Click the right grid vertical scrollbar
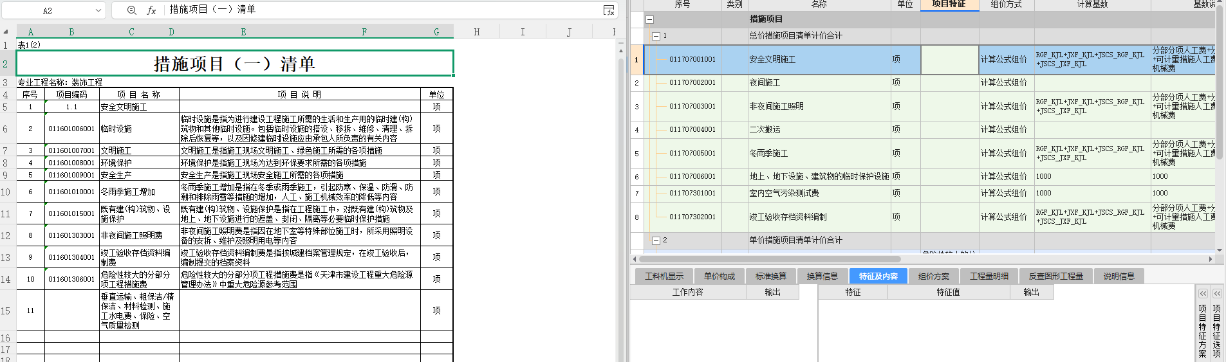 (1219, 84)
